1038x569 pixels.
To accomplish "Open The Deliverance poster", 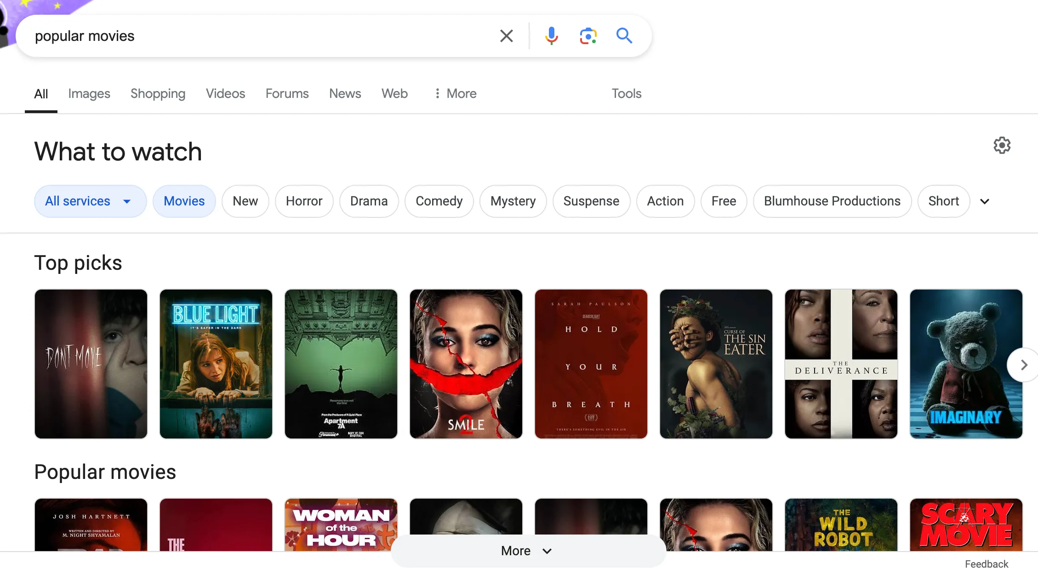I will pos(841,364).
